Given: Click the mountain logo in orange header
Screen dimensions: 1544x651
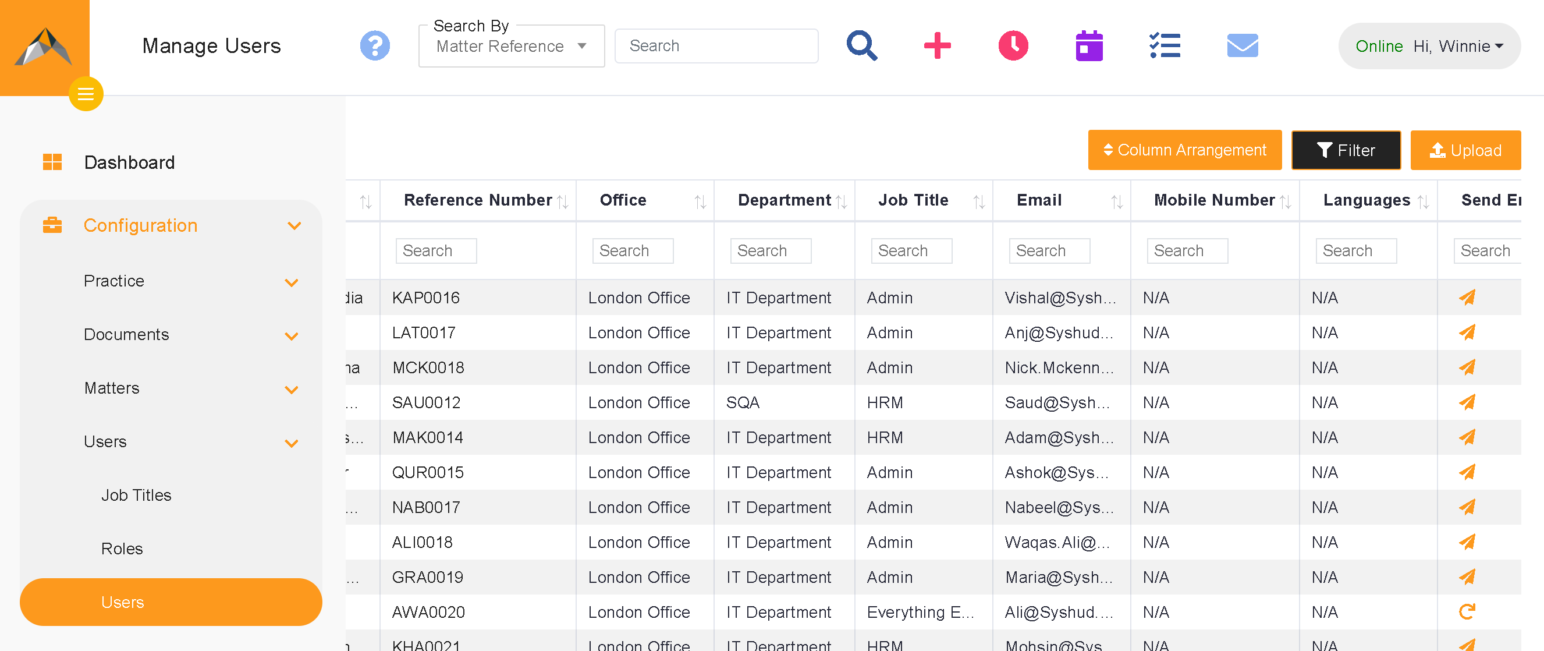Looking at the screenshot, I should tap(43, 47).
